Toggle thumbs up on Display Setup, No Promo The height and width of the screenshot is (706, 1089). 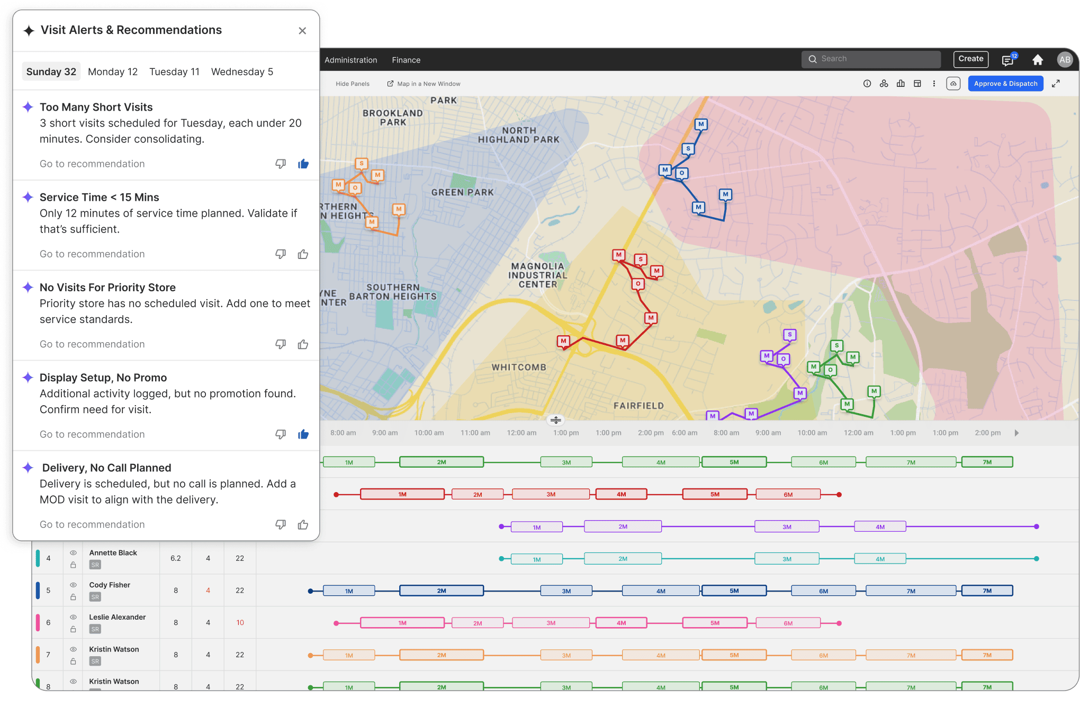pyautogui.click(x=303, y=434)
